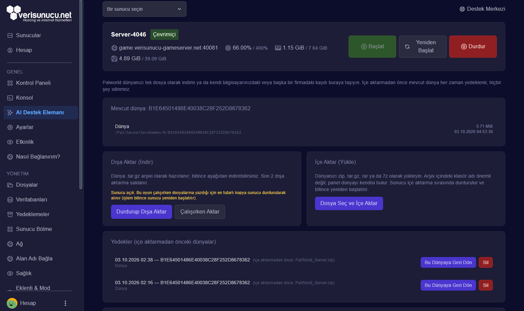Click the Ağ network globe icon
The width and height of the screenshot is (524, 311).
point(10,244)
